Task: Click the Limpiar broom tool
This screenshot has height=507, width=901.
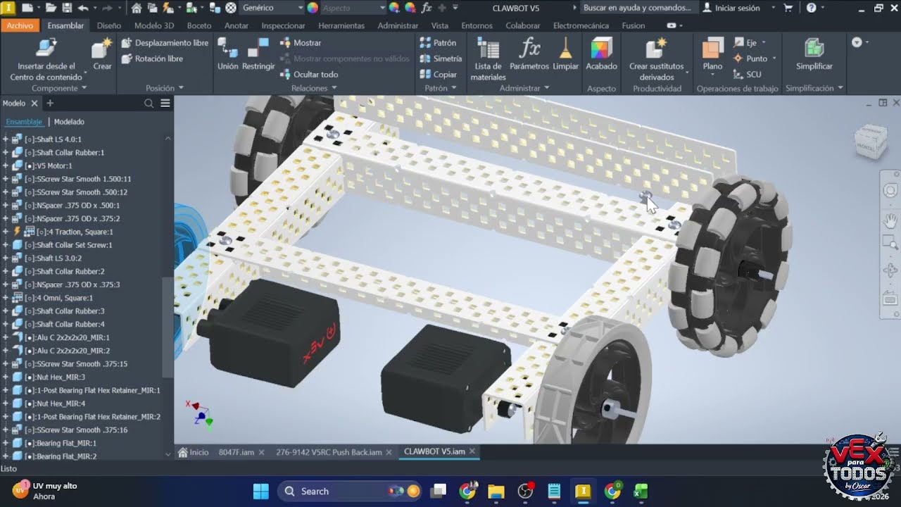Action: 565,55
